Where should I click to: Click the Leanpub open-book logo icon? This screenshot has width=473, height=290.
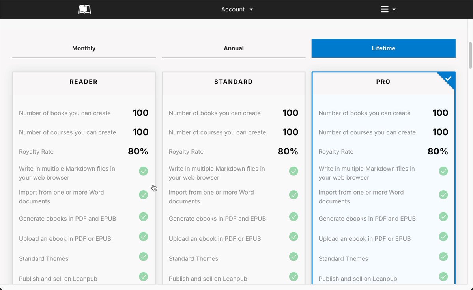(x=84, y=9)
